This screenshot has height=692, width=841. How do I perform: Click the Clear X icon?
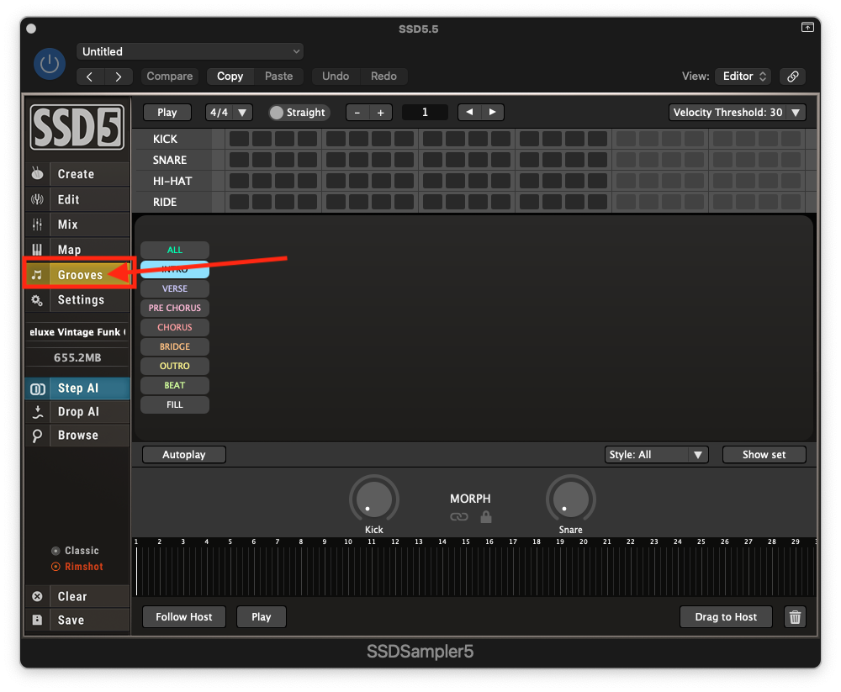pyautogui.click(x=37, y=596)
